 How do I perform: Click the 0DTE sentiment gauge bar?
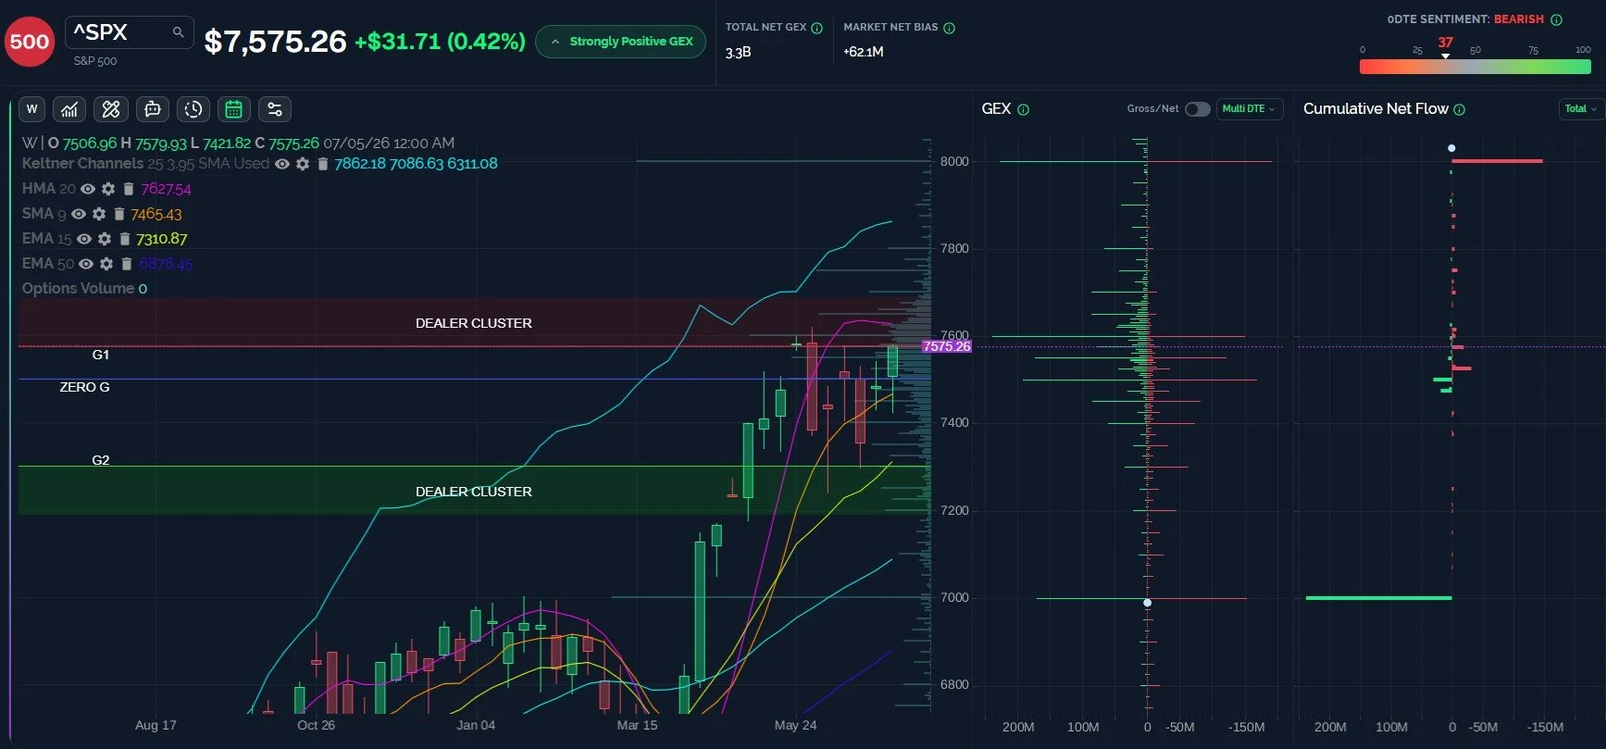(1475, 67)
